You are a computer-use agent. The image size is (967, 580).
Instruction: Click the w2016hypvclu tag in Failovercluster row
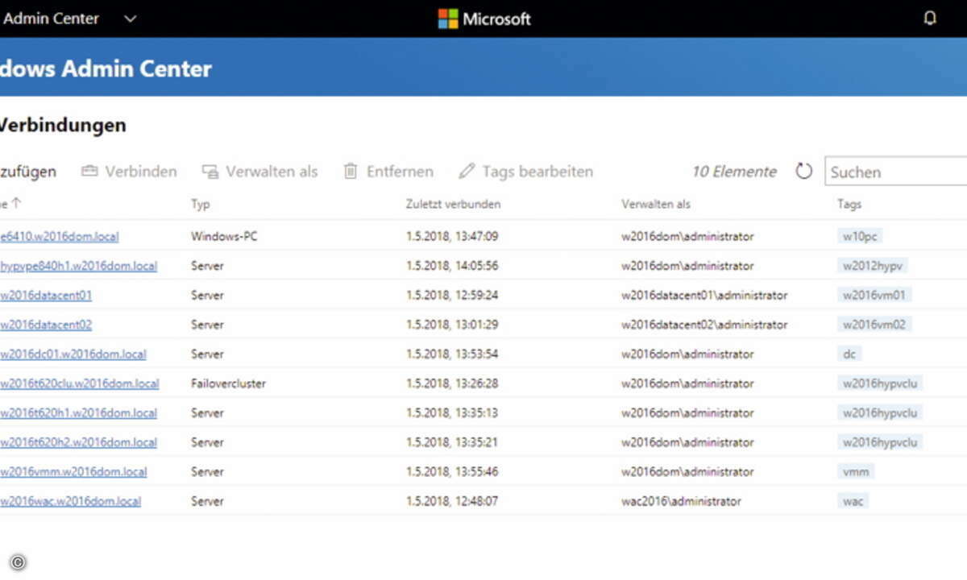point(880,383)
